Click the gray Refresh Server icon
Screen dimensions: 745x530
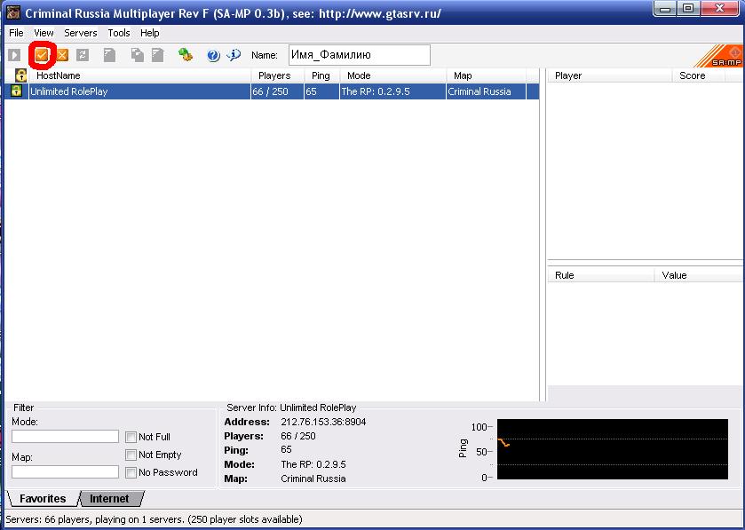coord(83,55)
